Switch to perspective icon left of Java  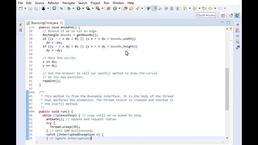231,15
